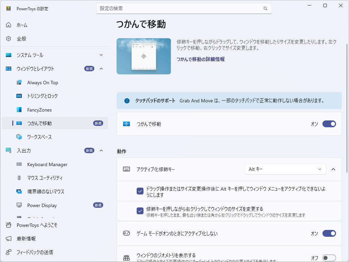Click the マウス ユーティリティ icon
Viewport: 349px width, 262px height.
pos(19,178)
